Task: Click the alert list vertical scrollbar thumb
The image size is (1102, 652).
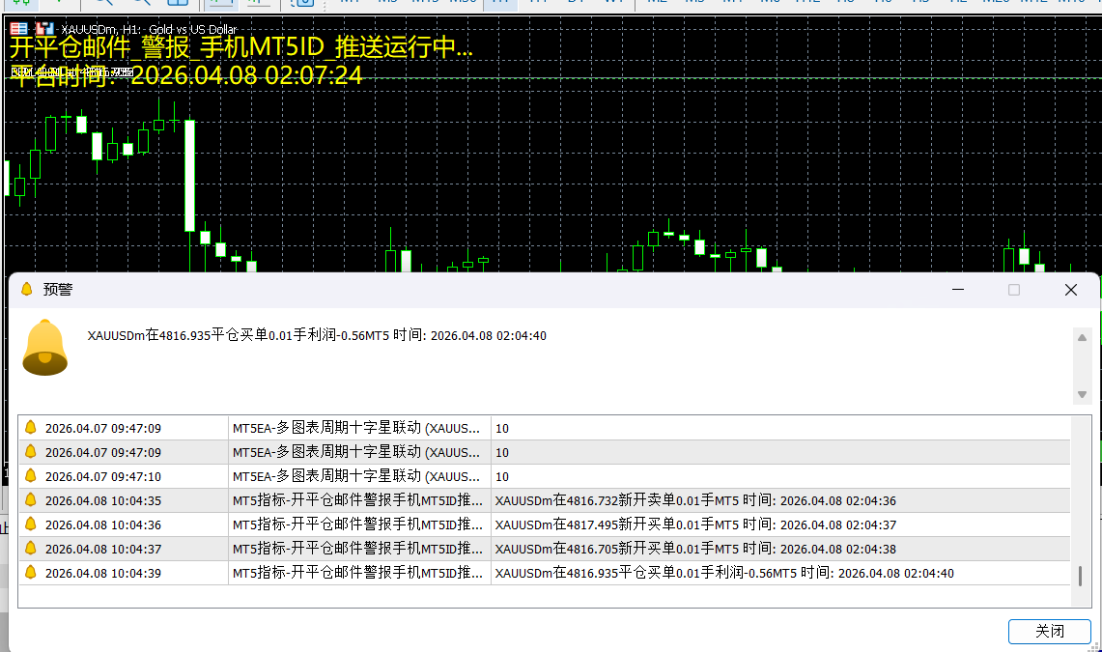Action: coord(1080,576)
